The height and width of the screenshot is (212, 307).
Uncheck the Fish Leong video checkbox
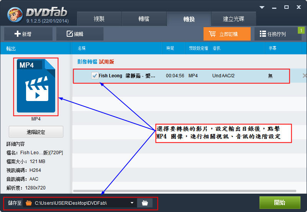click(94, 76)
